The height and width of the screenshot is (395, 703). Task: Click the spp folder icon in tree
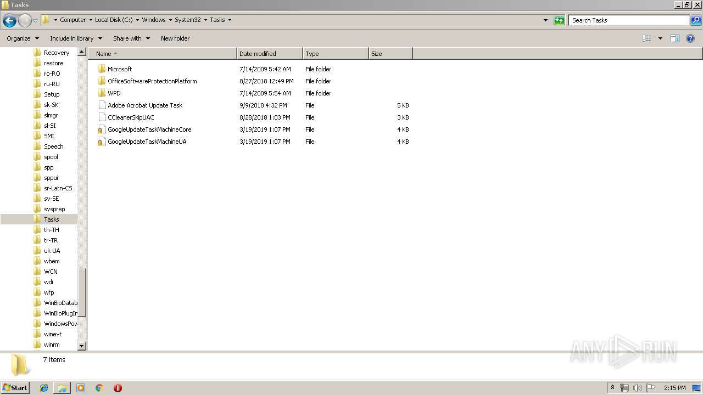click(37, 167)
